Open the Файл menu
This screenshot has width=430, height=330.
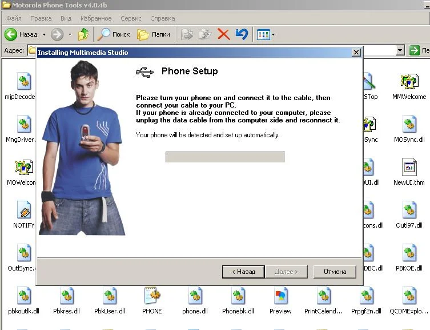(14, 18)
